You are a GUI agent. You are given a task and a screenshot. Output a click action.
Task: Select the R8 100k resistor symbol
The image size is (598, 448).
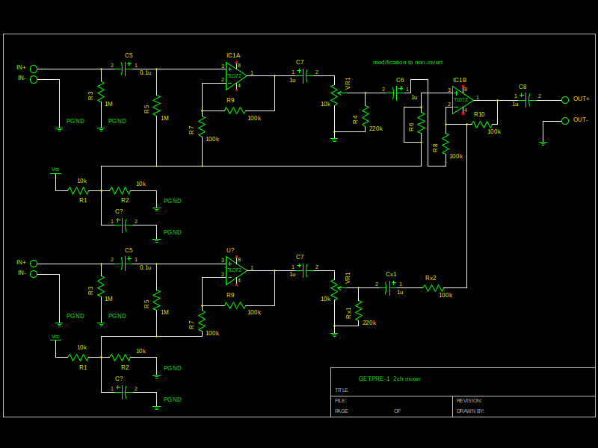coord(446,144)
